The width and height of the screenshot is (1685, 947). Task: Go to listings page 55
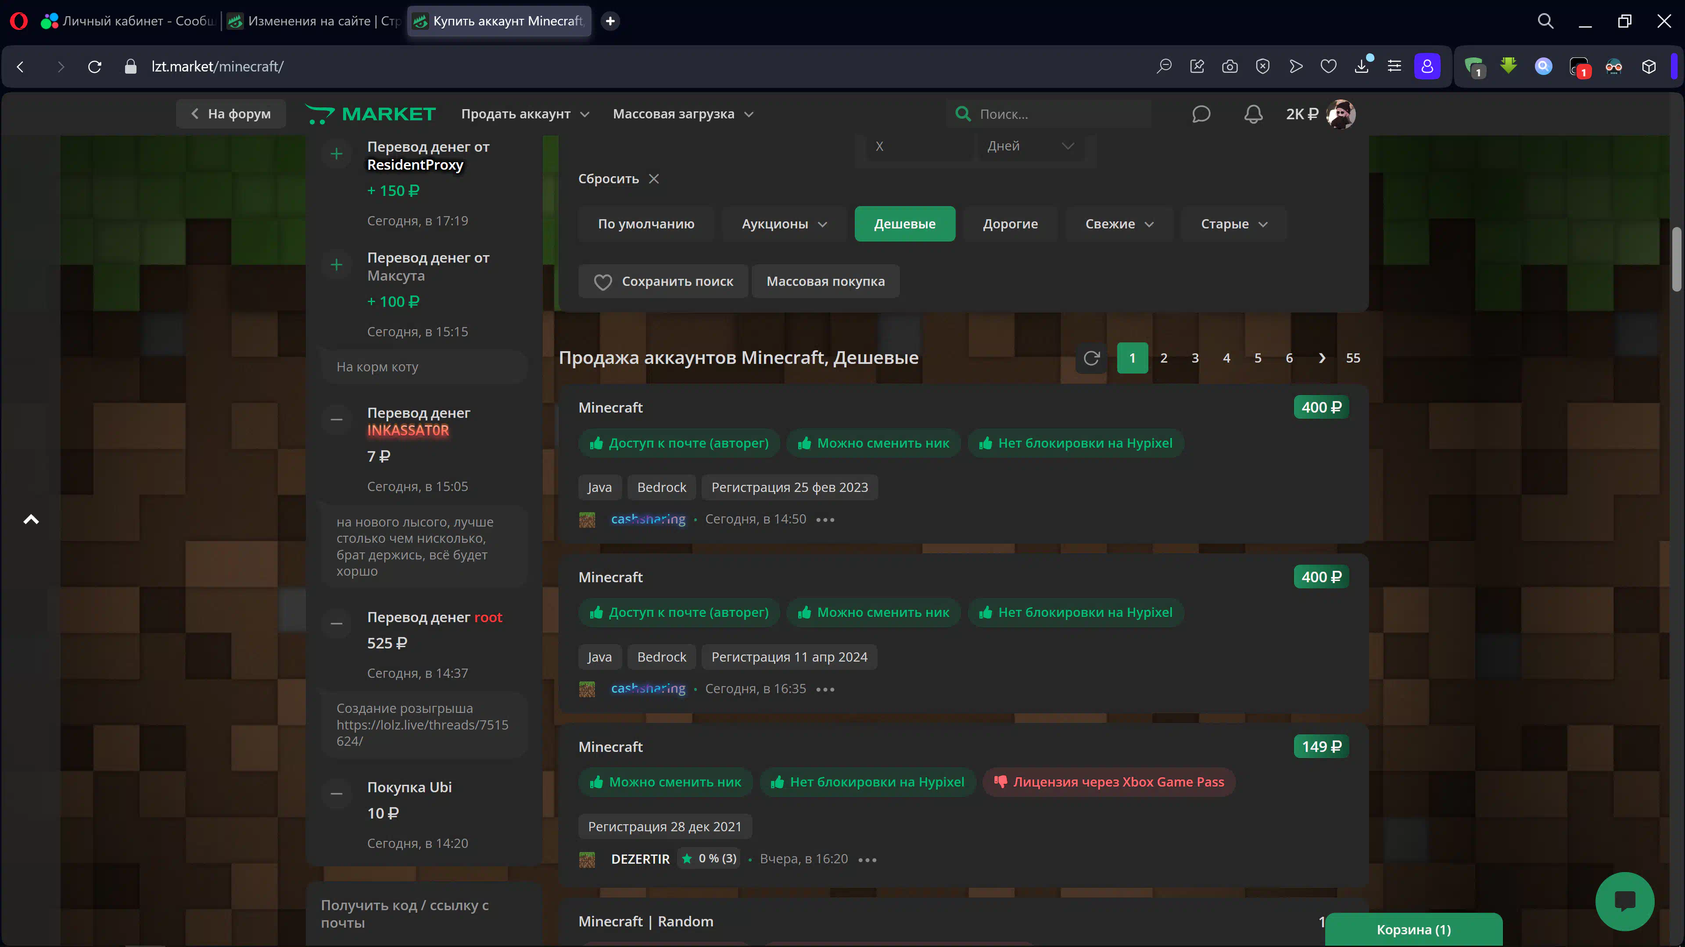(1353, 358)
